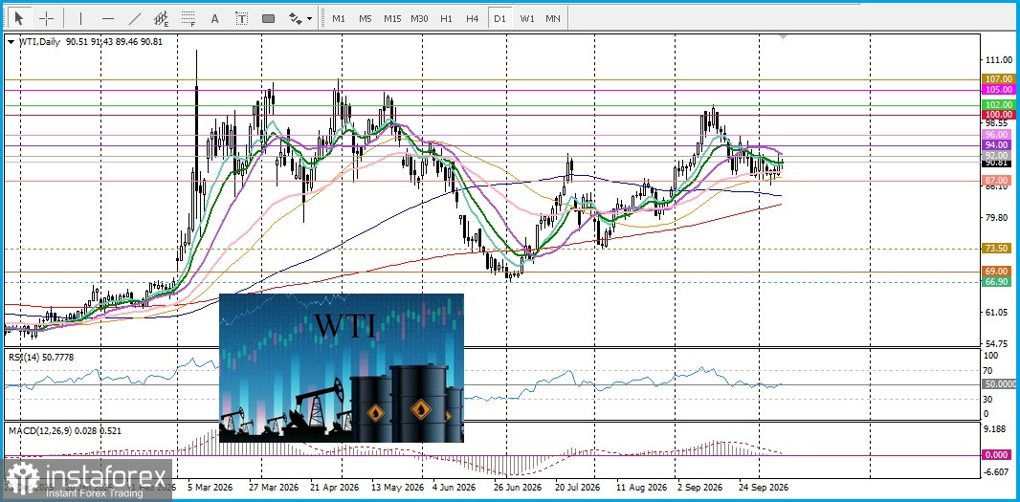Switch chart to M5 timeframe

[365, 19]
